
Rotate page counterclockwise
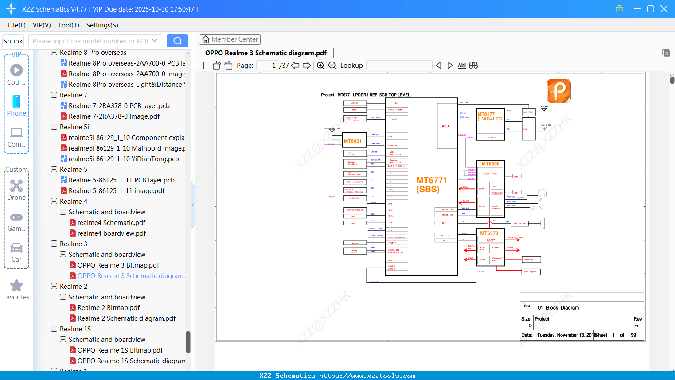click(217, 66)
